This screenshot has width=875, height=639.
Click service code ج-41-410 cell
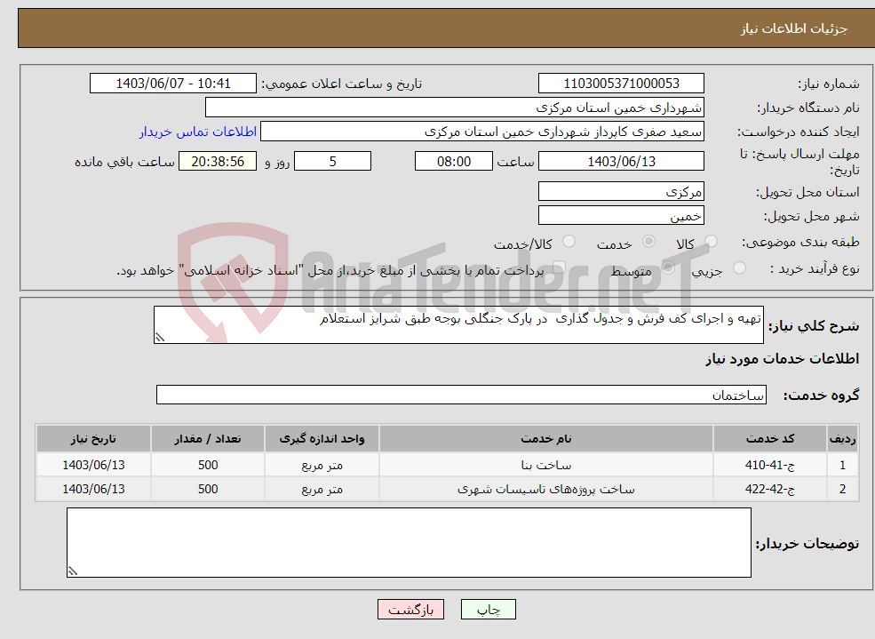(x=770, y=465)
